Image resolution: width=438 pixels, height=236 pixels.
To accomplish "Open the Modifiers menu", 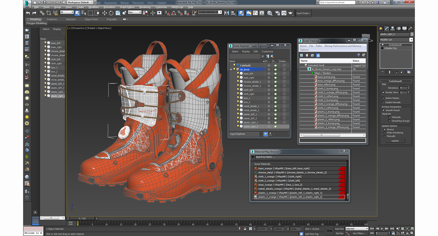I will pyautogui.click(x=94, y=7).
